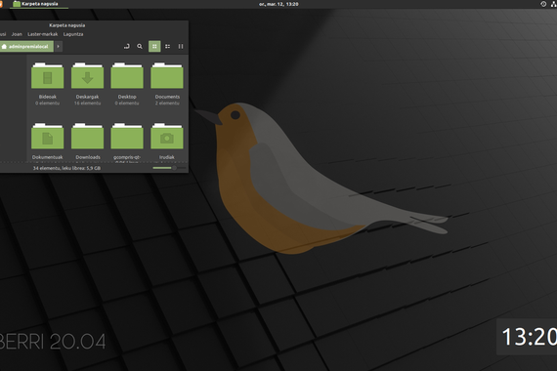Open the Laguntza menu

click(x=73, y=34)
